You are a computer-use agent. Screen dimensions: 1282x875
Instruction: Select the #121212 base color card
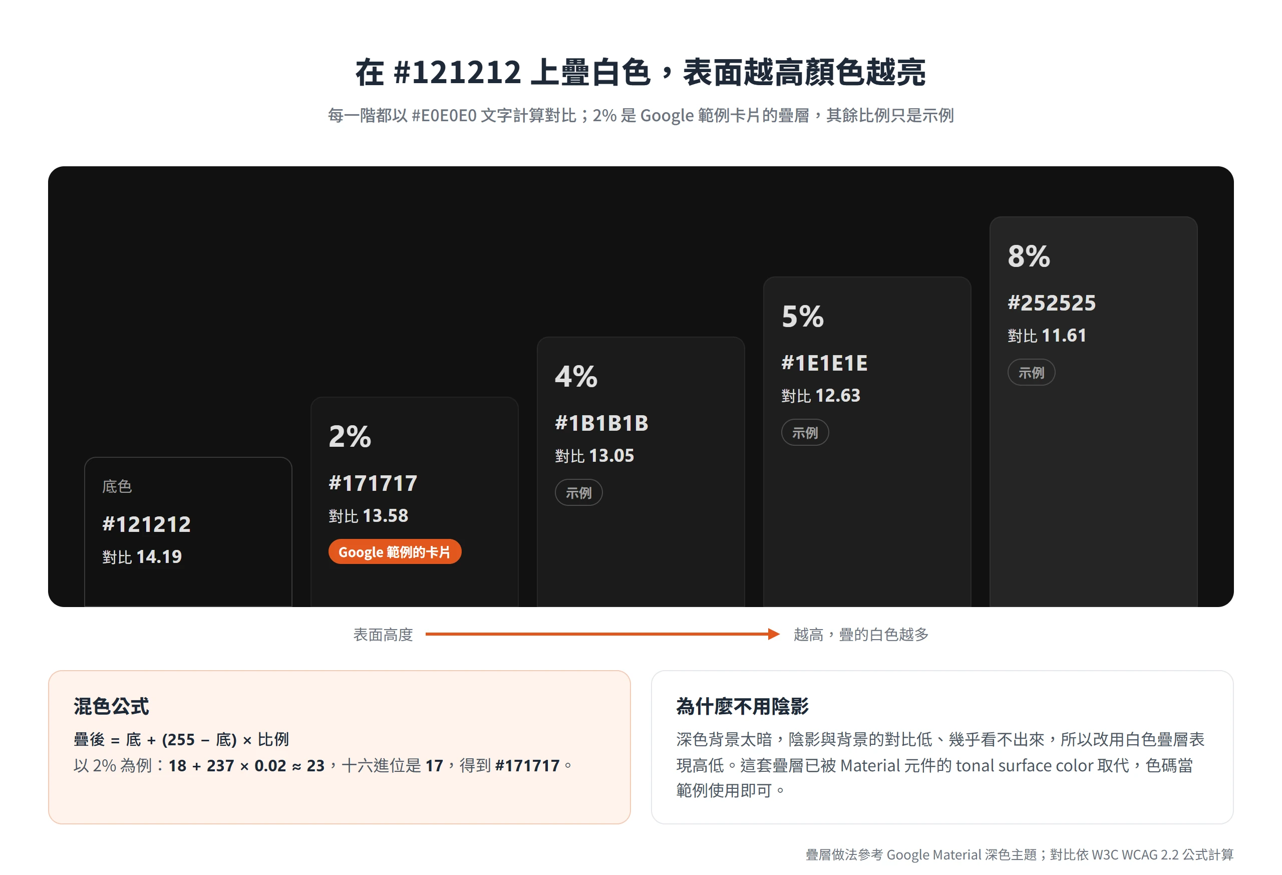click(188, 531)
